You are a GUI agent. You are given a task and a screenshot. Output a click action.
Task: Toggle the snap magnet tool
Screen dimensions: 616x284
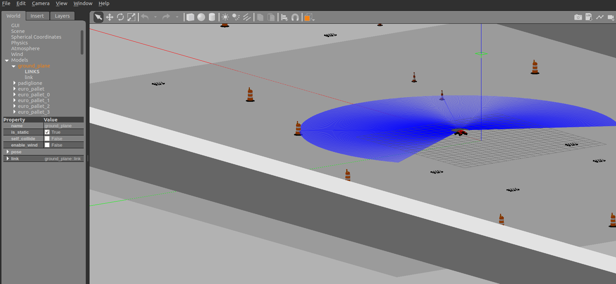click(x=295, y=17)
